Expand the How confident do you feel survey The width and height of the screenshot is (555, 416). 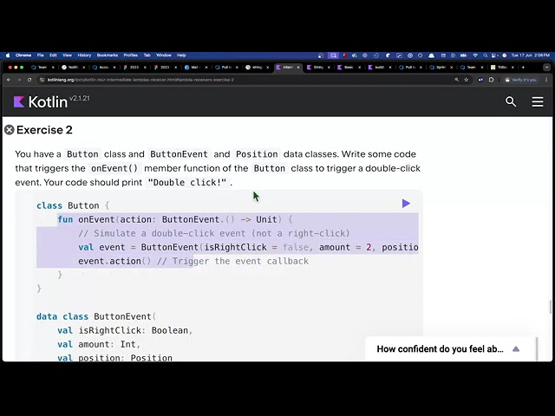[516, 349]
